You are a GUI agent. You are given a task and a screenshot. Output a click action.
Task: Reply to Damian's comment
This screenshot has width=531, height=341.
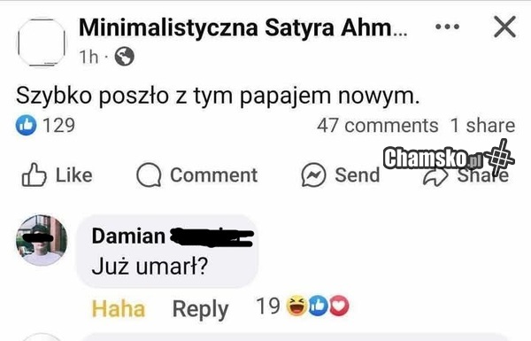point(201,309)
